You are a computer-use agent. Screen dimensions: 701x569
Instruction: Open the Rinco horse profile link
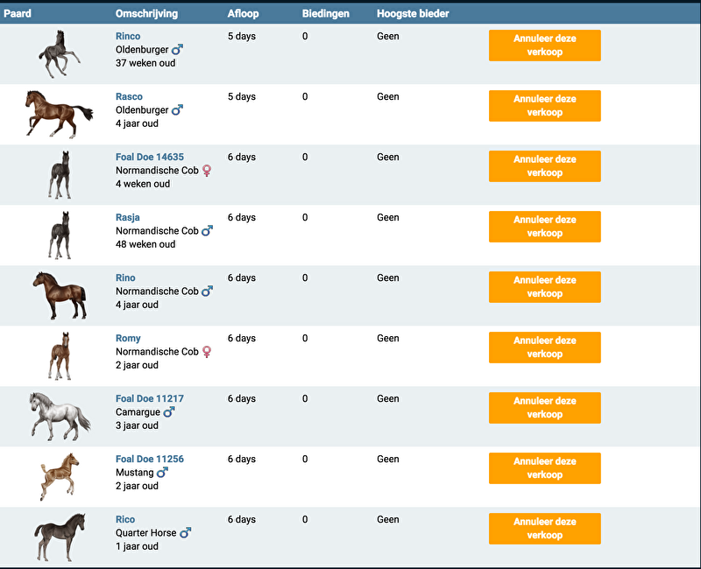tap(128, 36)
